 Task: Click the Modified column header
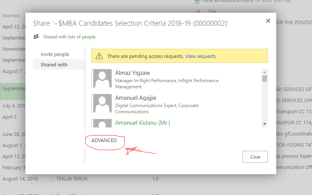(11, 16)
